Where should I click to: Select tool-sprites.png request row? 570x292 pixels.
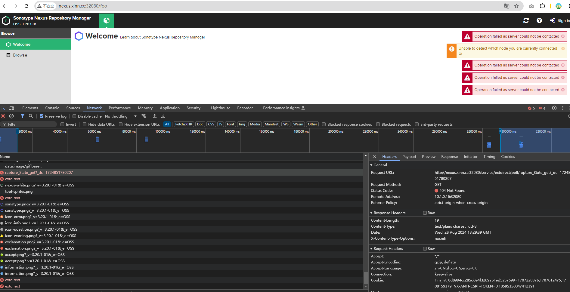coord(181,192)
